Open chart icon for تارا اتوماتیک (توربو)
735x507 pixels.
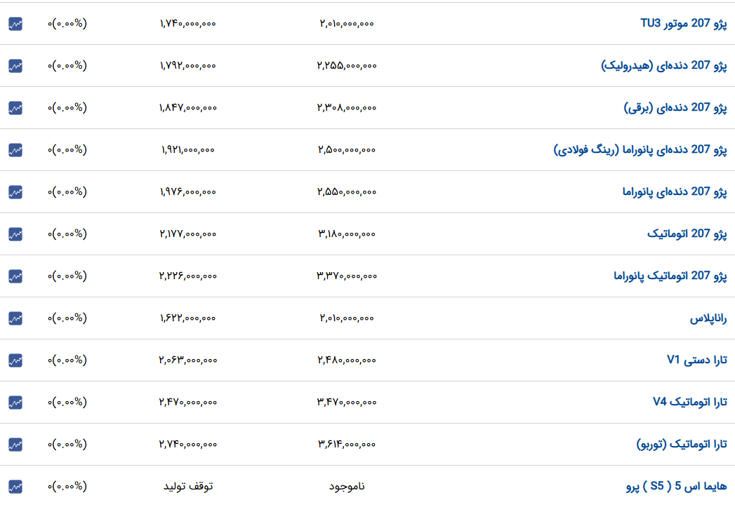pos(15,445)
